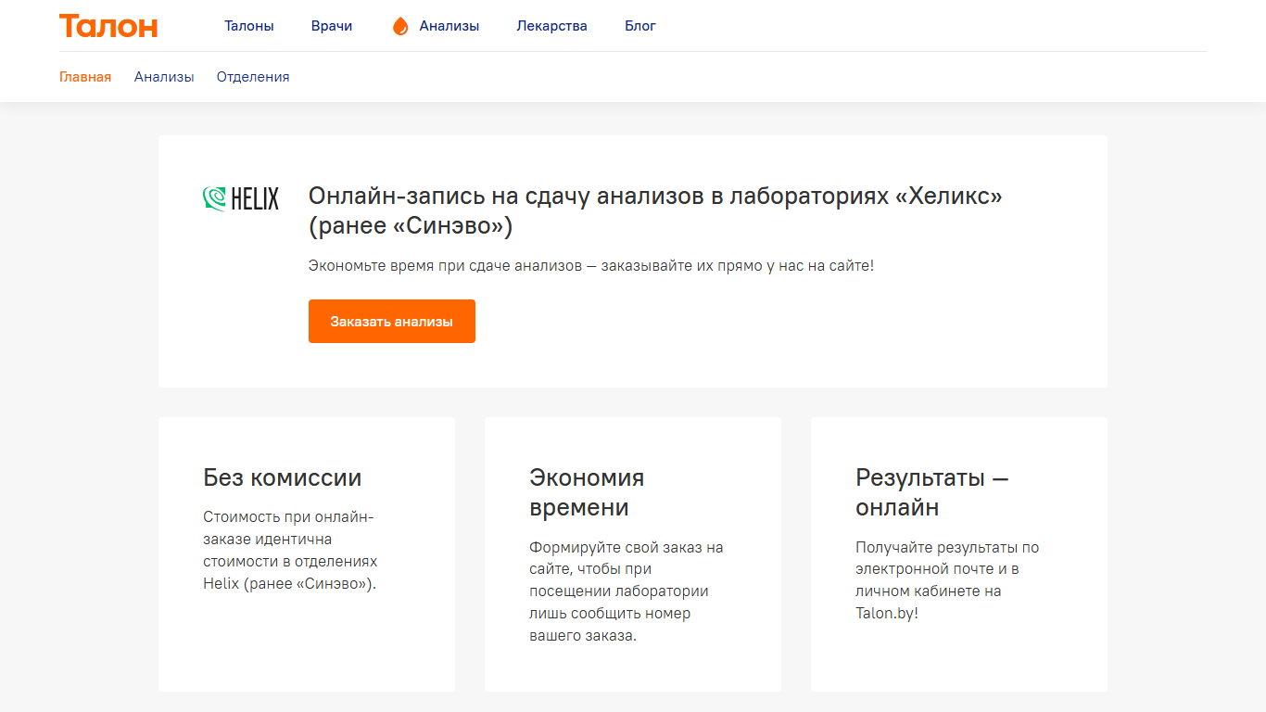The width and height of the screenshot is (1266, 712).
Task: Click the Без комиссии heading
Action: [x=283, y=478]
